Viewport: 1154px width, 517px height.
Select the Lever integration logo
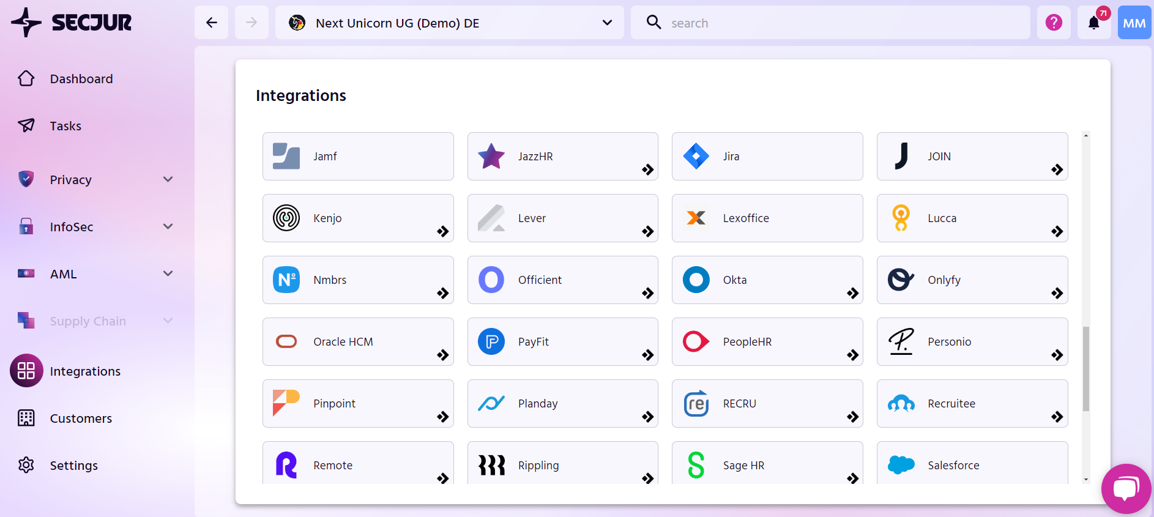[491, 218]
